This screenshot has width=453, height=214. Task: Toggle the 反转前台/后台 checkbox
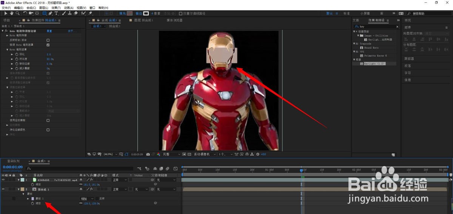click(48, 40)
